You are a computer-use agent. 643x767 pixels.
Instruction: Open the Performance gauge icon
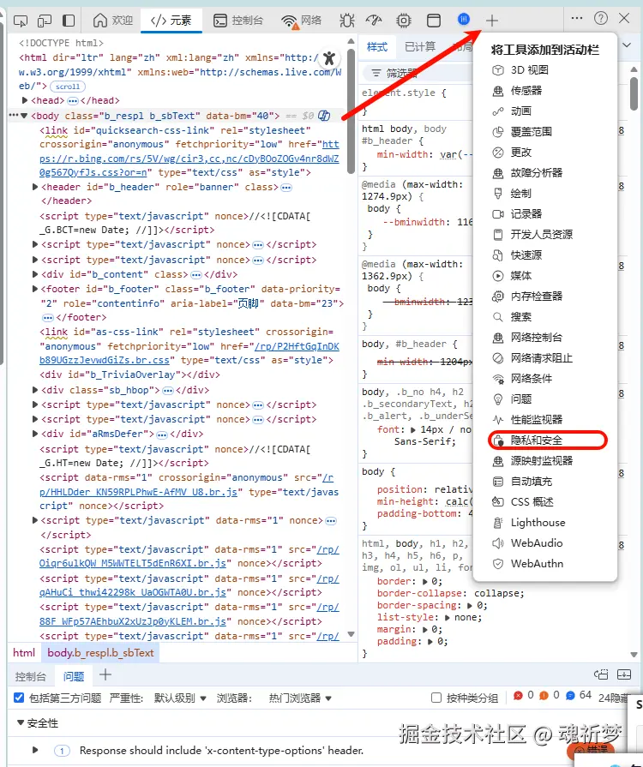tap(374, 21)
